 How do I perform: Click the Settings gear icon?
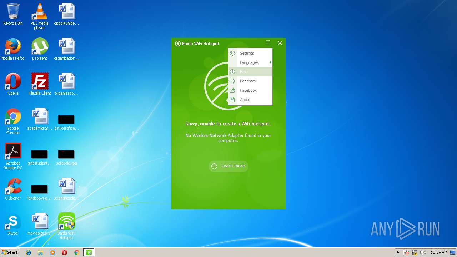click(x=232, y=53)
